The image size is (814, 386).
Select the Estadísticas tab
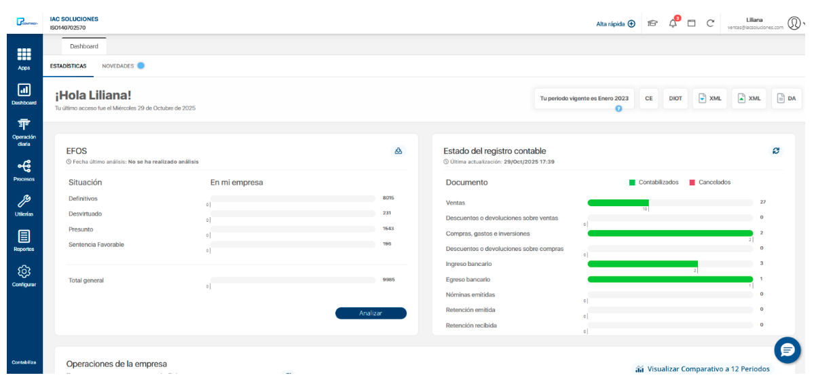[68, 66]
